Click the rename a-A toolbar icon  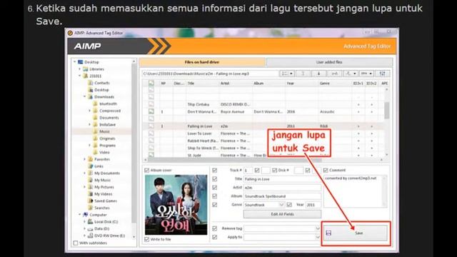pyautogui.click(x=334, y=74)
